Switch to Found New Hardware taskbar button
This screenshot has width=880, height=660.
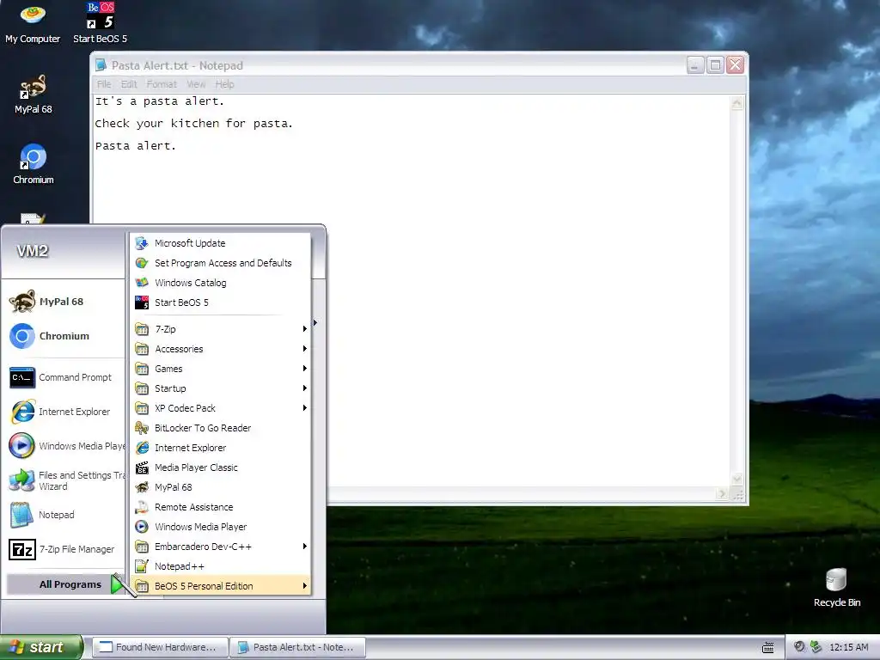pyautogui.click(x=161, y=647)
